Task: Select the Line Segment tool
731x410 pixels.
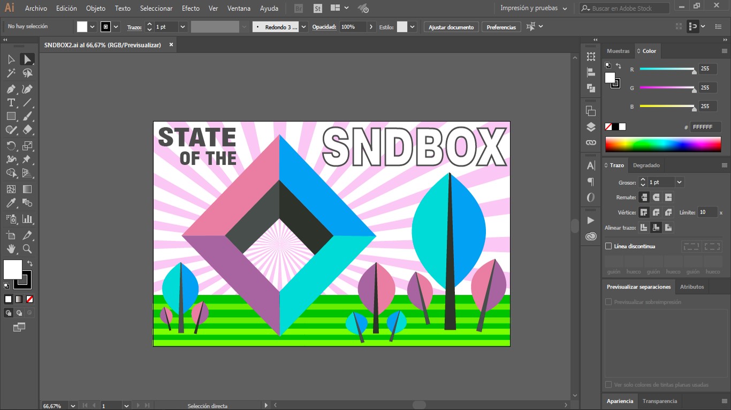Action: (x=27, y=102)
